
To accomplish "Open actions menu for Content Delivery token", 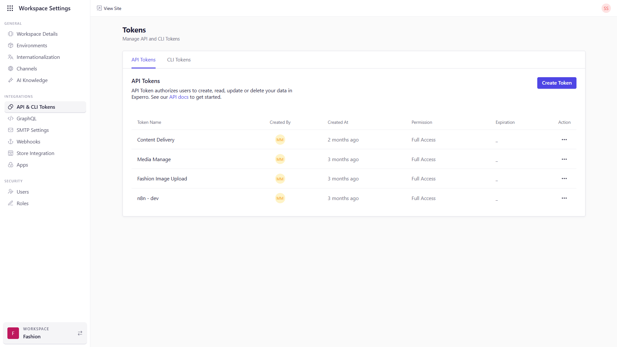I will (564, 140).
